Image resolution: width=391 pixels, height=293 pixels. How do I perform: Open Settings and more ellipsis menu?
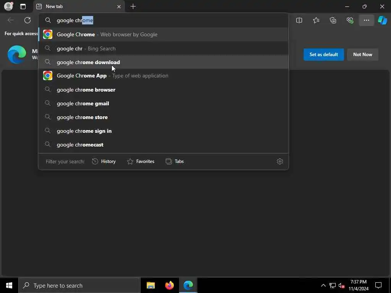tap(366, 20)
